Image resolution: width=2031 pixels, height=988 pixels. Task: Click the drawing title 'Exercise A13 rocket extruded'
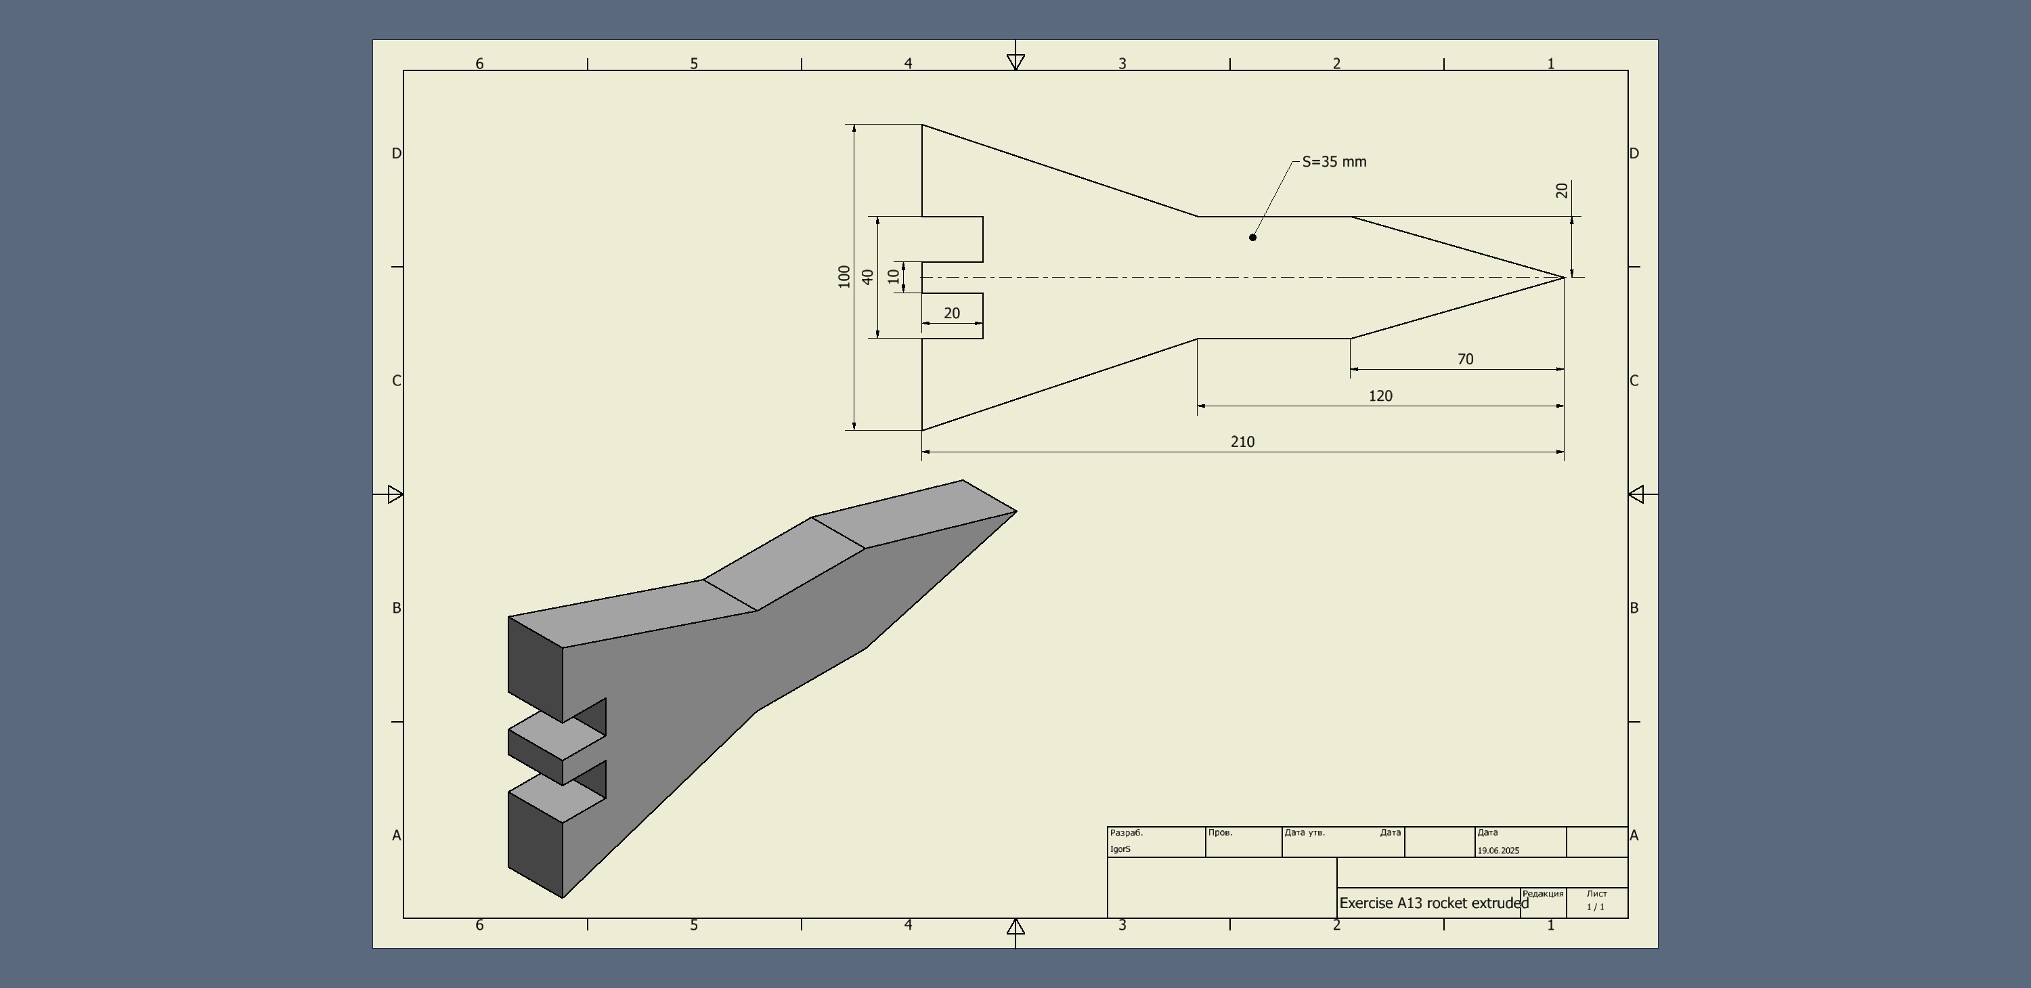click(x=1433, y=903)
